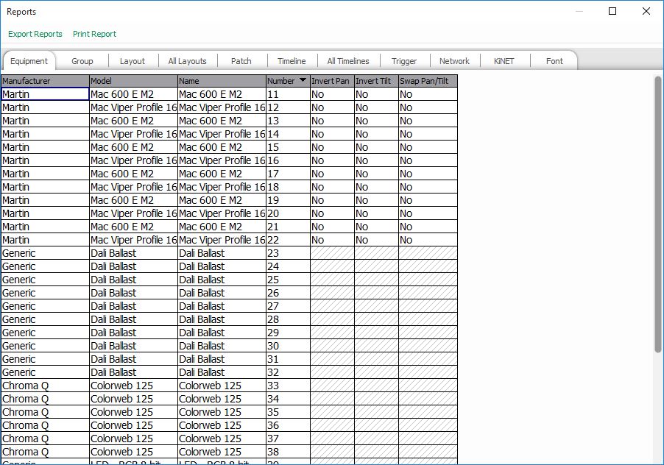Select the Number cell showing 30
664x465 pixels.
click(x=288, y=346)
